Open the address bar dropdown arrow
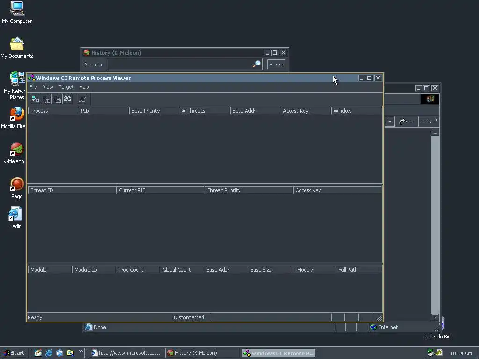 [x=390, y=122]
